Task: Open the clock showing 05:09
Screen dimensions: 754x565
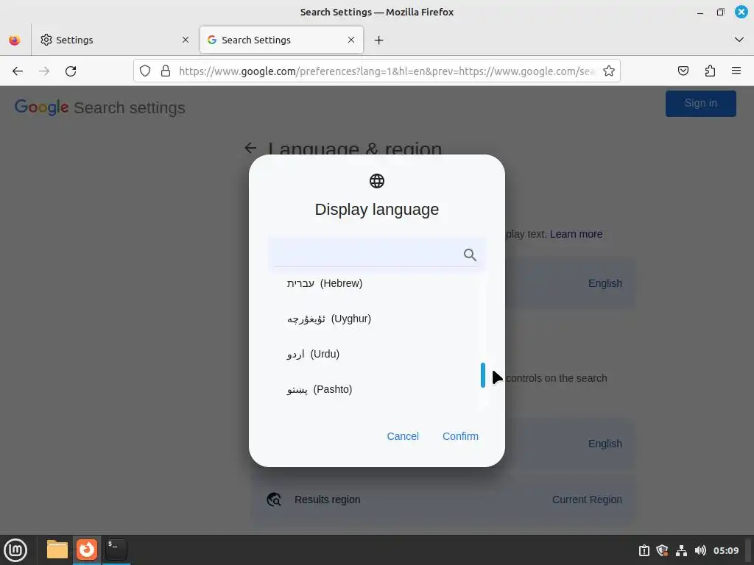Action: coord(725,550)
